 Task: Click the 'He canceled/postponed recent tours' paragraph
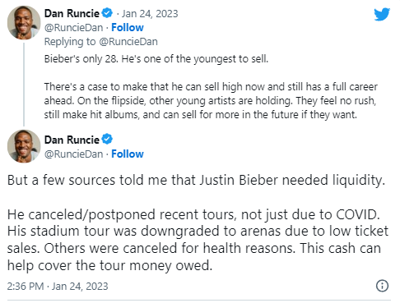point(198,240)
